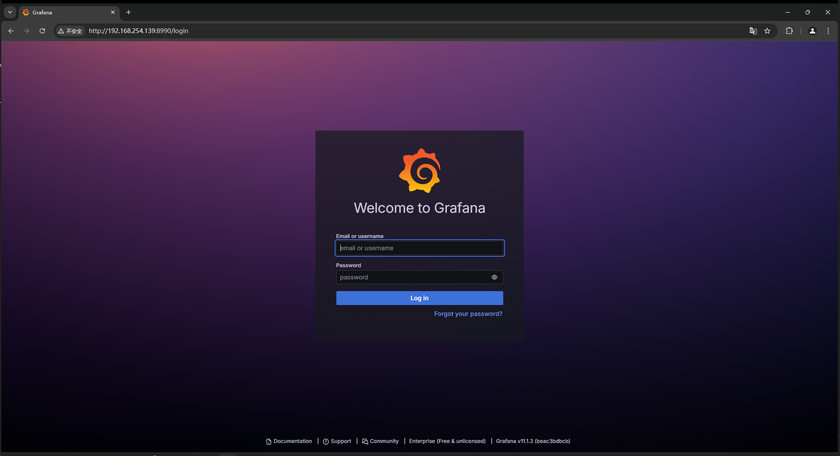Select the Grafana browser tab
The image size is (840, 456).
pyautogui.click(x=69, y=12)
